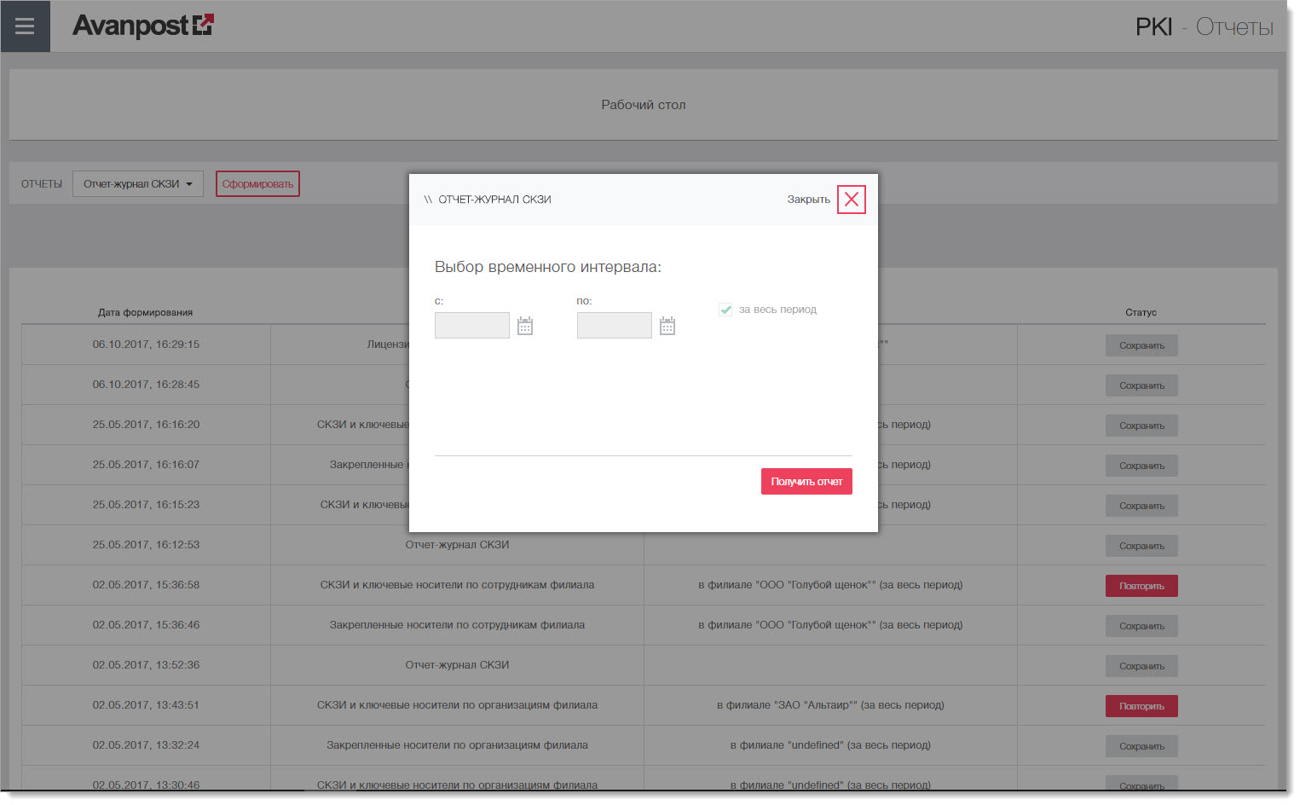Select the date cell «06.10.2017, 16:29:15»

(146, 345)
